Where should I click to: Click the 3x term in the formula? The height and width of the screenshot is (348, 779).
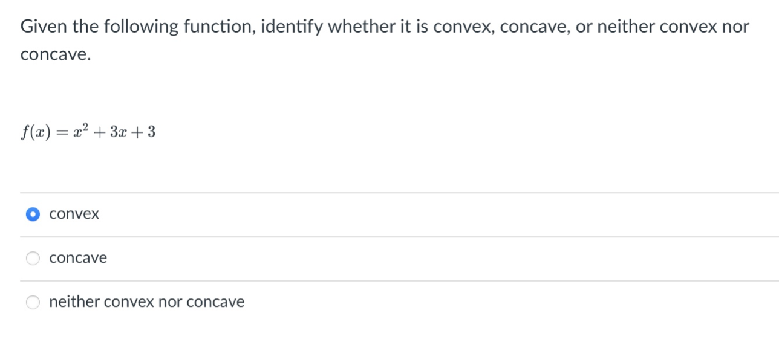click(119, 132)
